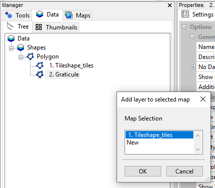This screenshot has height=188, width=215.
Task: Select the Polygon tree item
Action: tap(48, 56)
